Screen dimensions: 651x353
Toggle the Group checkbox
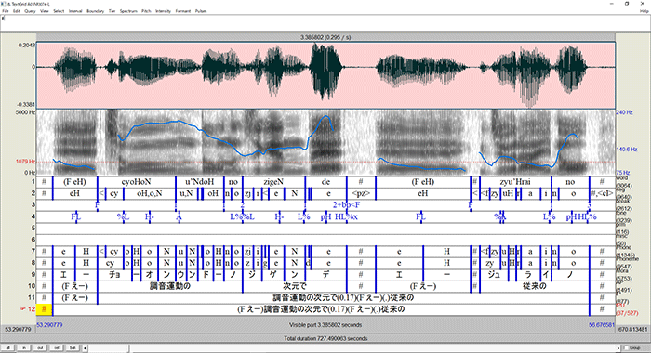631,347
